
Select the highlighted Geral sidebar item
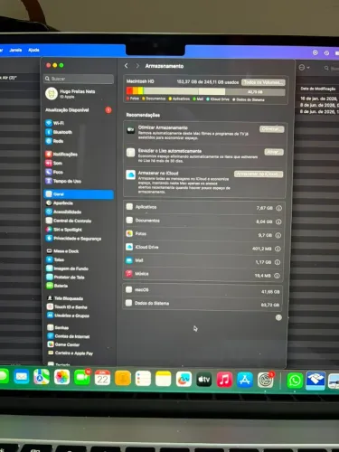(79, 194)
